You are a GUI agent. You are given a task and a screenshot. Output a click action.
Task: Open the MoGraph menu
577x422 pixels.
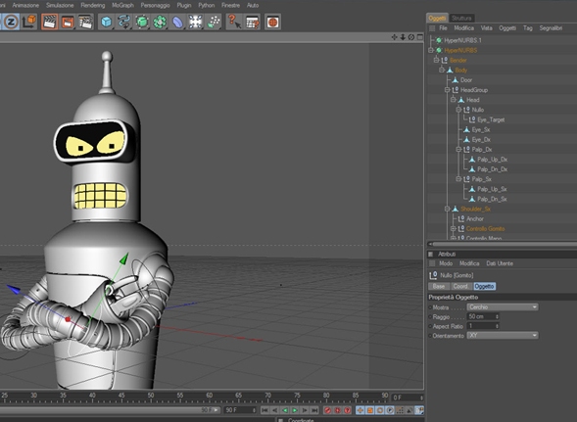click(x=122, y=5)
